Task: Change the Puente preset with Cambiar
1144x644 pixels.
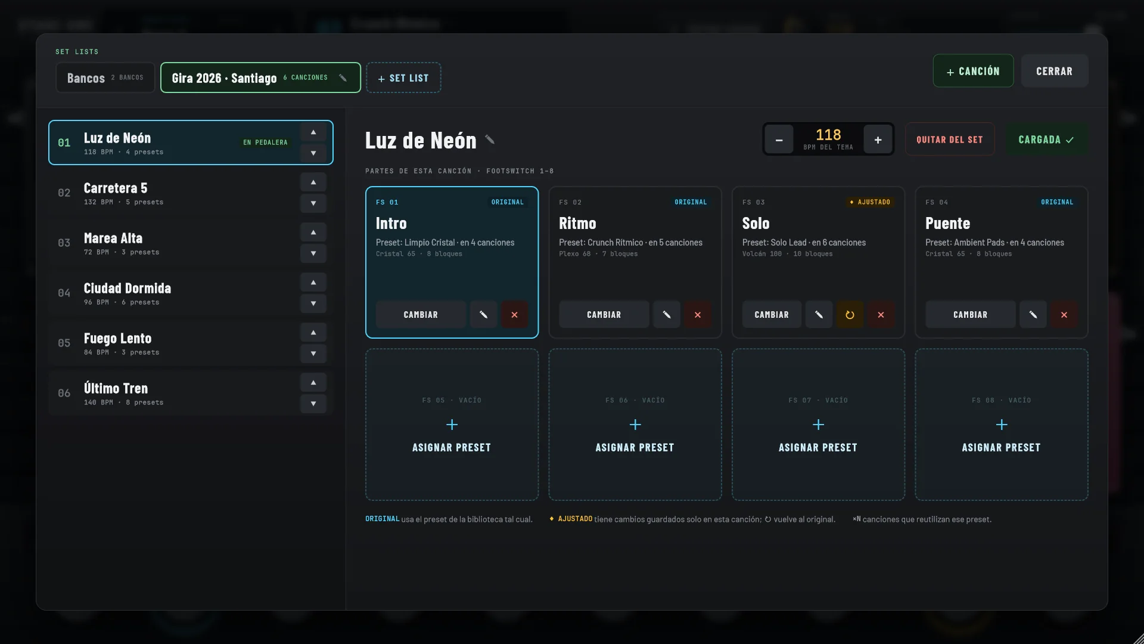Action: pos(970,315)
